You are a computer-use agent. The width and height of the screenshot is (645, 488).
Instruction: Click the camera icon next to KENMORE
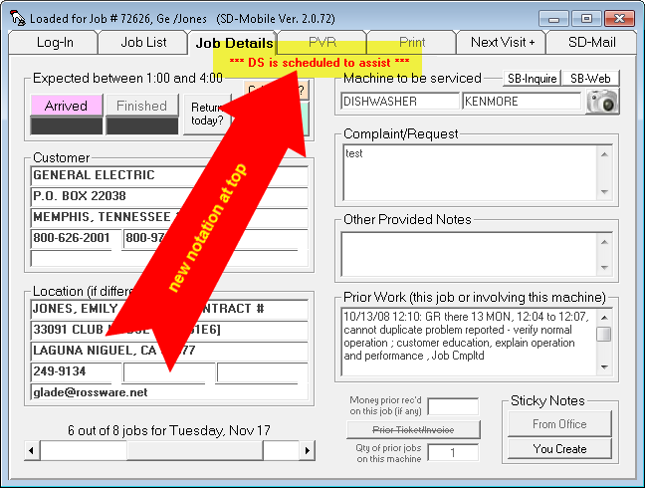tap(602, 101)
